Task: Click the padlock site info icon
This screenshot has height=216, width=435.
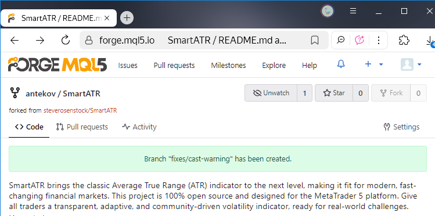Action: tap(88, 41)
